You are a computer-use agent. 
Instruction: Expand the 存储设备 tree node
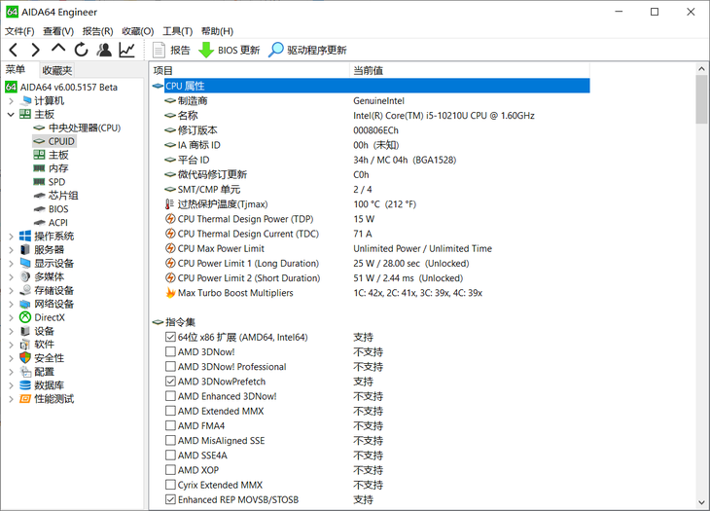coord(11,290)
